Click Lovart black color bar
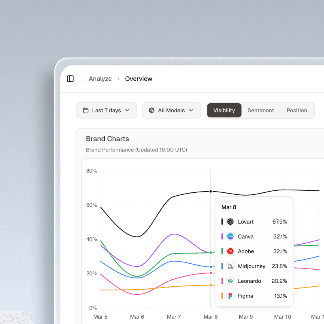This screenshot has height=324, width=324. pos(222,222)
